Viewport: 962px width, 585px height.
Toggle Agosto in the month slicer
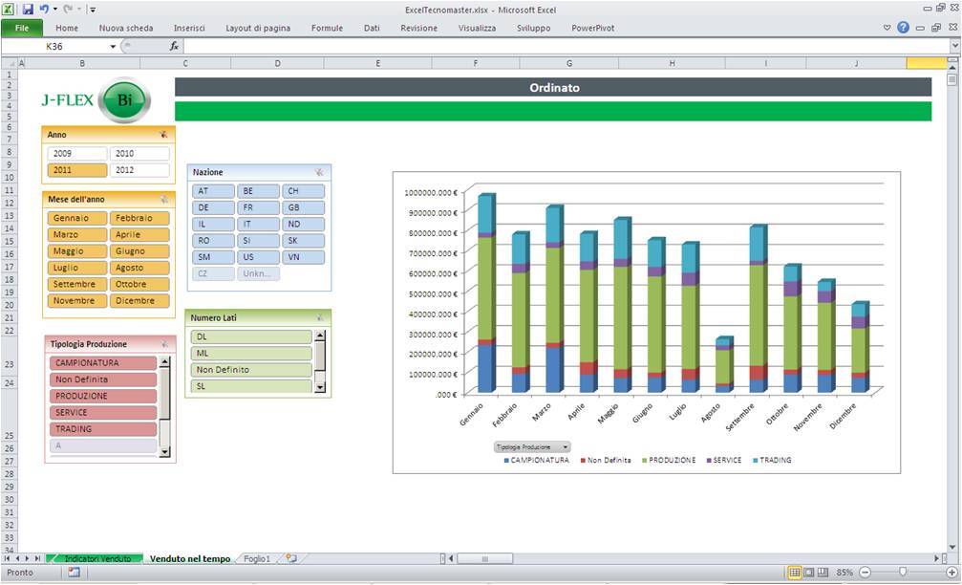[139, 268]
